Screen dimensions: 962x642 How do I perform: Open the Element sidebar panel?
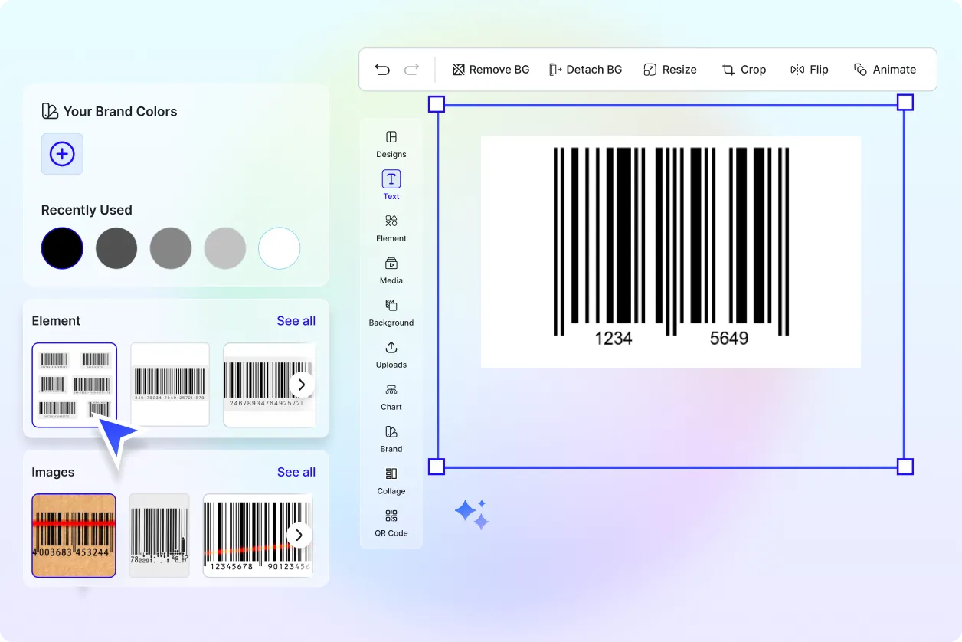click(x=391, y=228)
